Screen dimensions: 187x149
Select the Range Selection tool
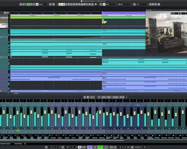pos(64,4)
